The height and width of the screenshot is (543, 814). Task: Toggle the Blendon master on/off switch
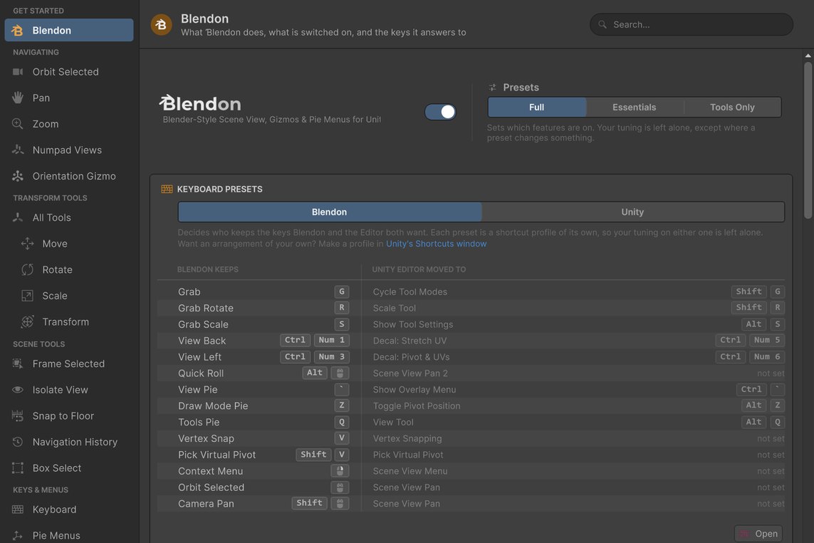coord(440,112)
